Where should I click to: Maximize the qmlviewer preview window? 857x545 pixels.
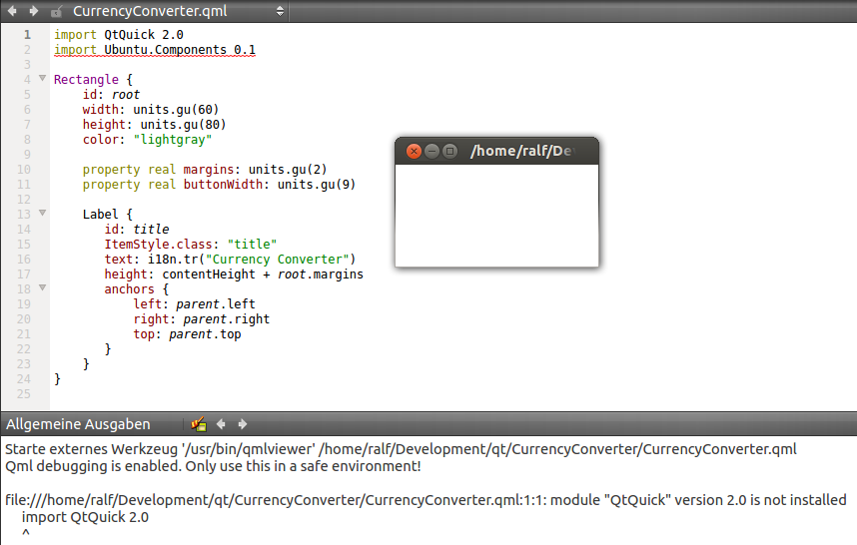[x=449, y=152]
